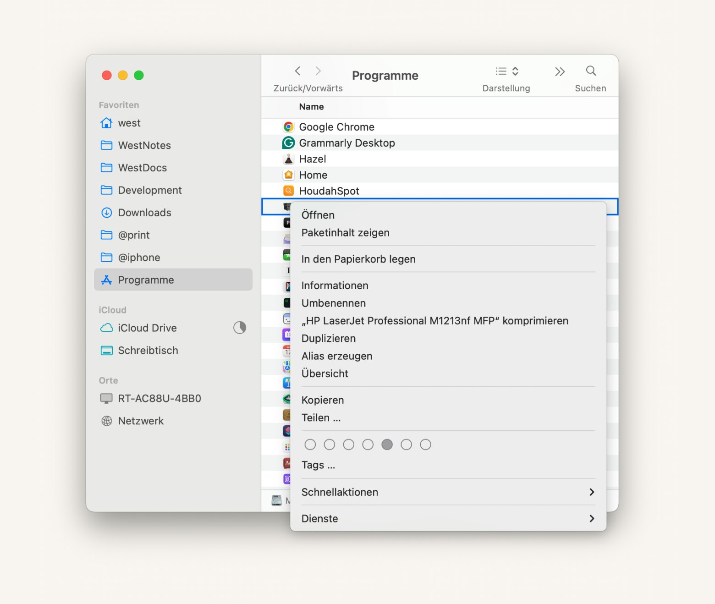
Task: Select the RT-AC88U-4BB0 location
Action: point(173,399)
